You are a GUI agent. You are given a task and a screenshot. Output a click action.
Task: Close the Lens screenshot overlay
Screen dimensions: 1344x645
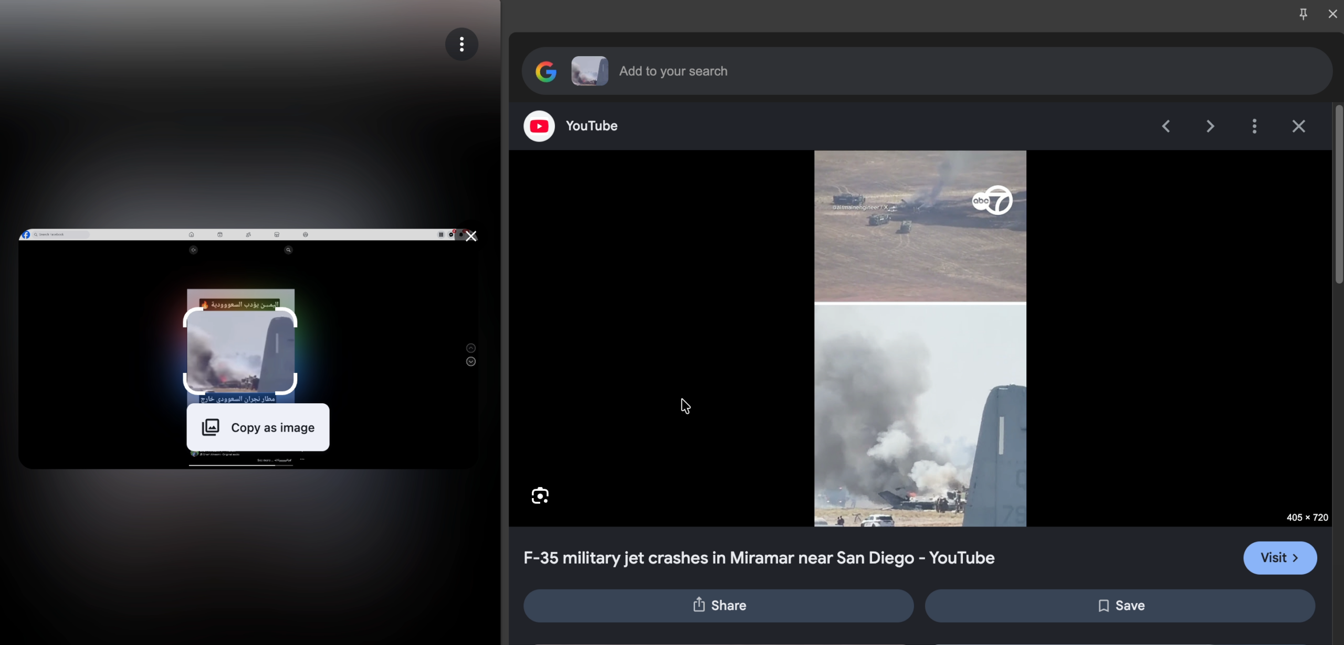coord(471,236)
